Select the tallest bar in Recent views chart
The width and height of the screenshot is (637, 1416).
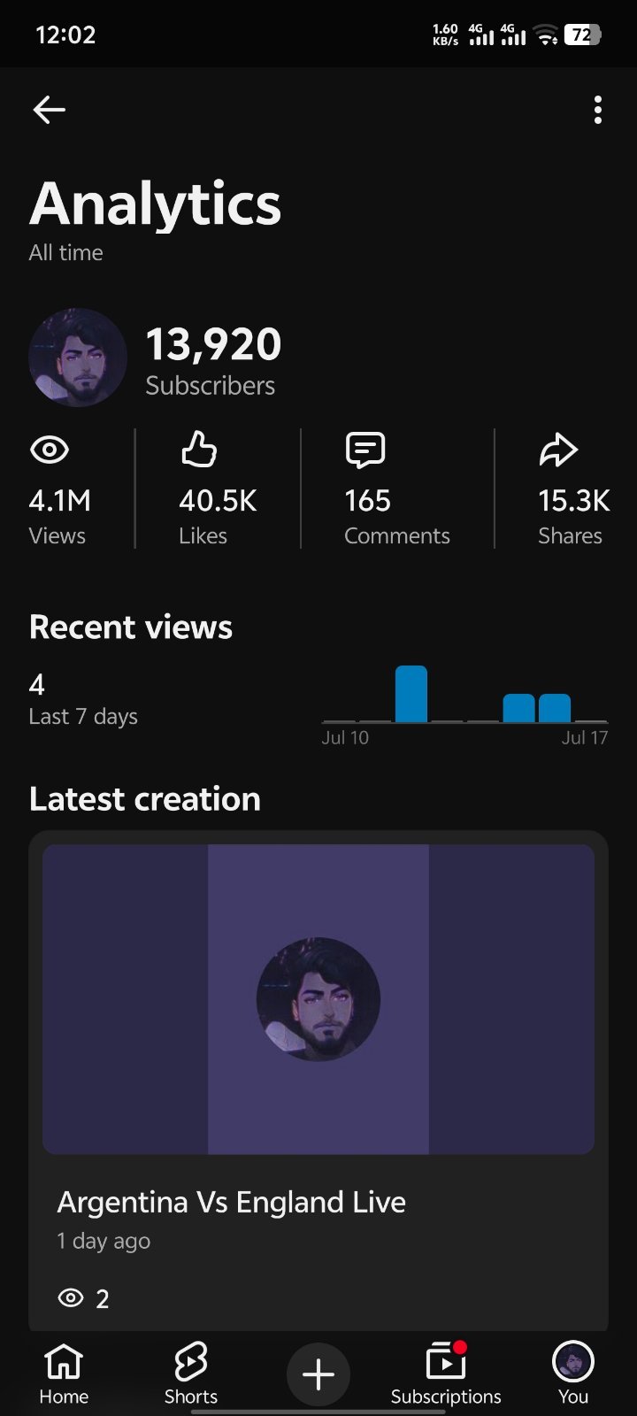pos(411,694)
